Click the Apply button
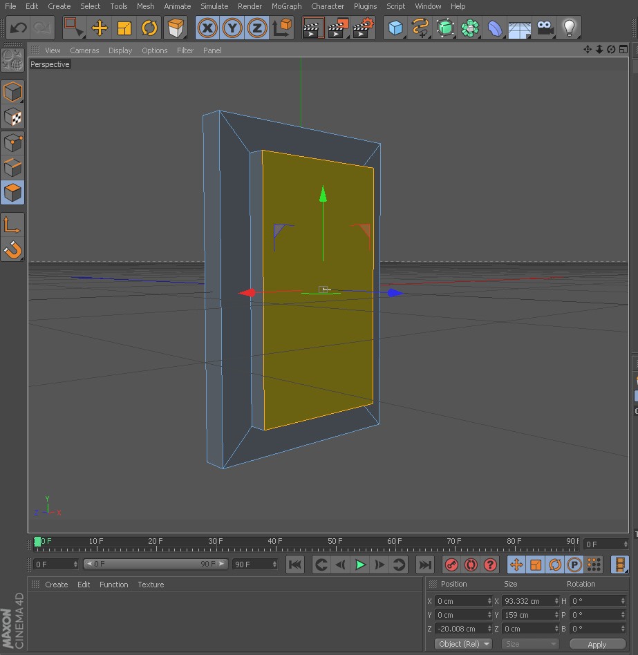The height and width of the screenshot is (655, 638). coord(597,645)
